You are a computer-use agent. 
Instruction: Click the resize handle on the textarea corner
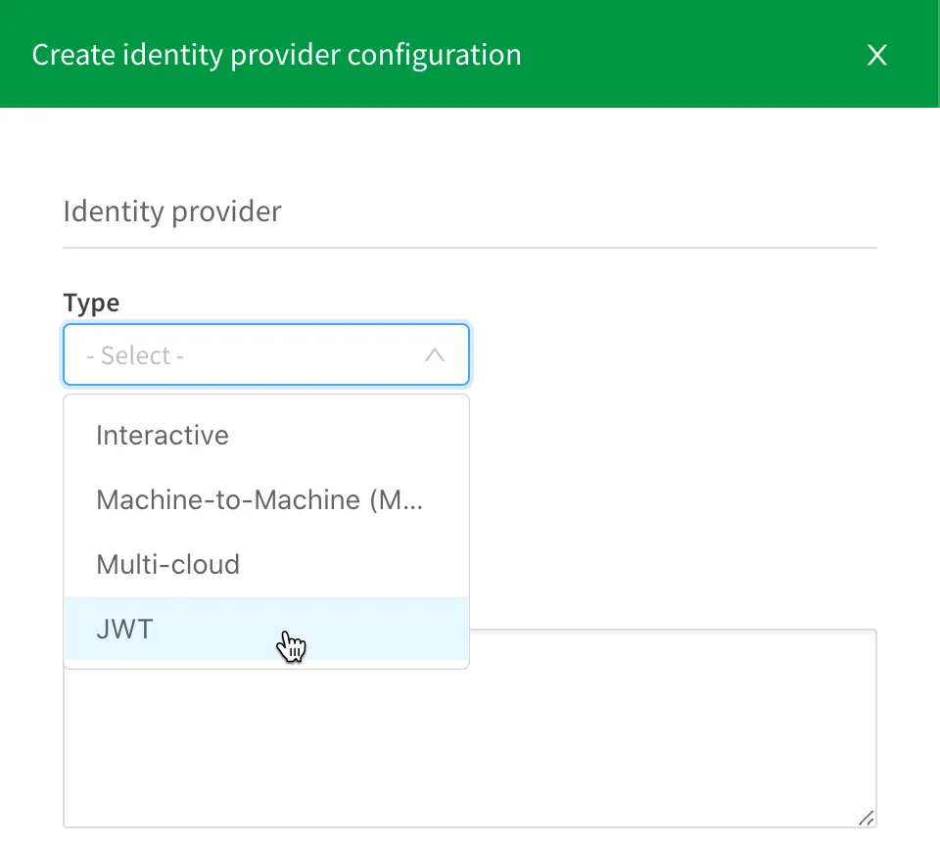point(866,818)
